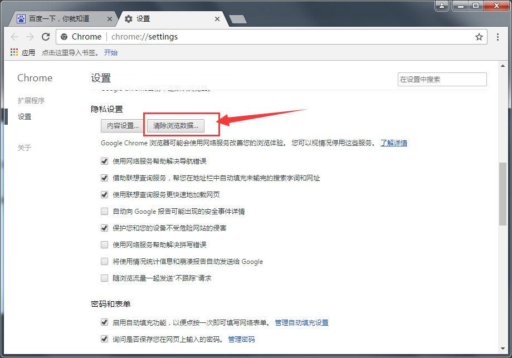
Task: Enable the 不跟踪 request checkbox
Action: [x=104, y=278]
